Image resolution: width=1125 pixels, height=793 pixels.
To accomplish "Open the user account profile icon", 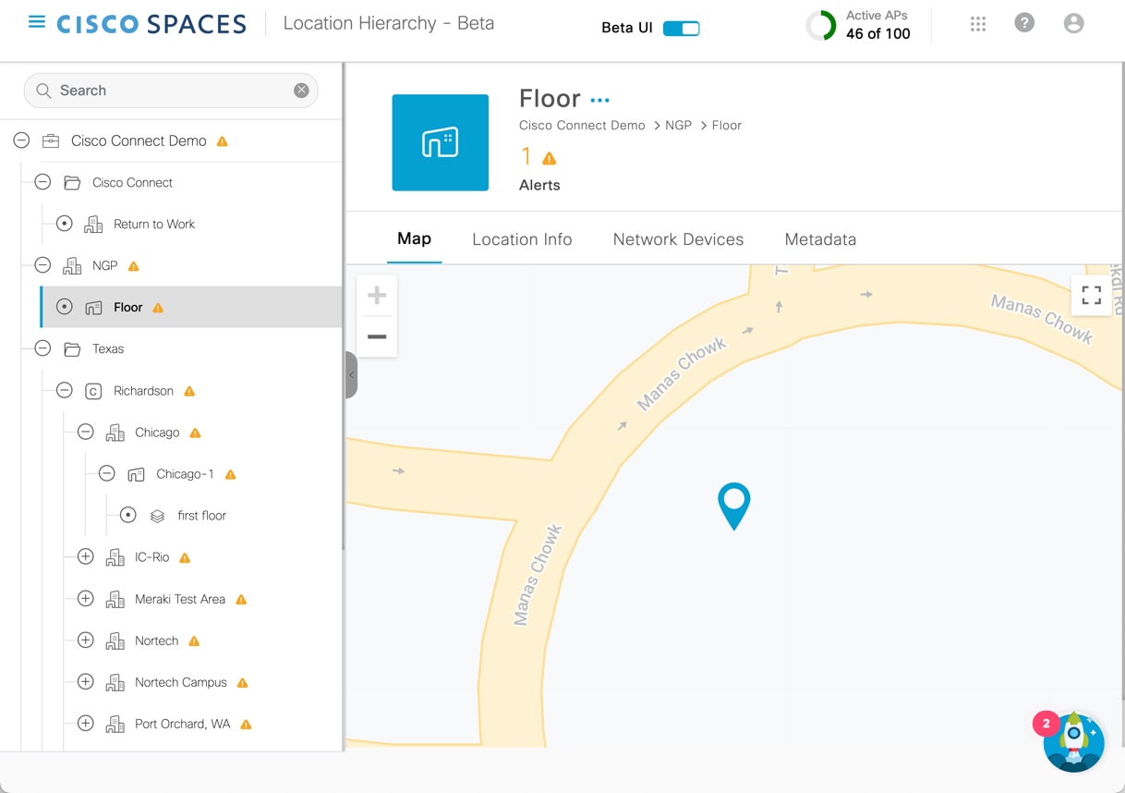I will coord(1073,23).
